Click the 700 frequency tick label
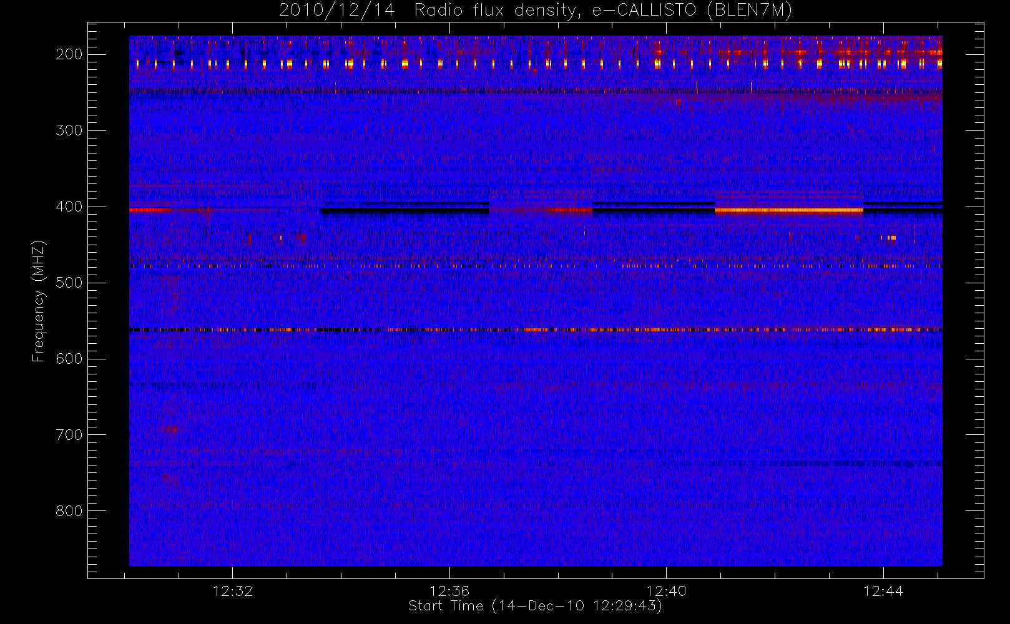The height and width of the screenshot is (624, 1010). pyautogui.click(x=69, y=435)
